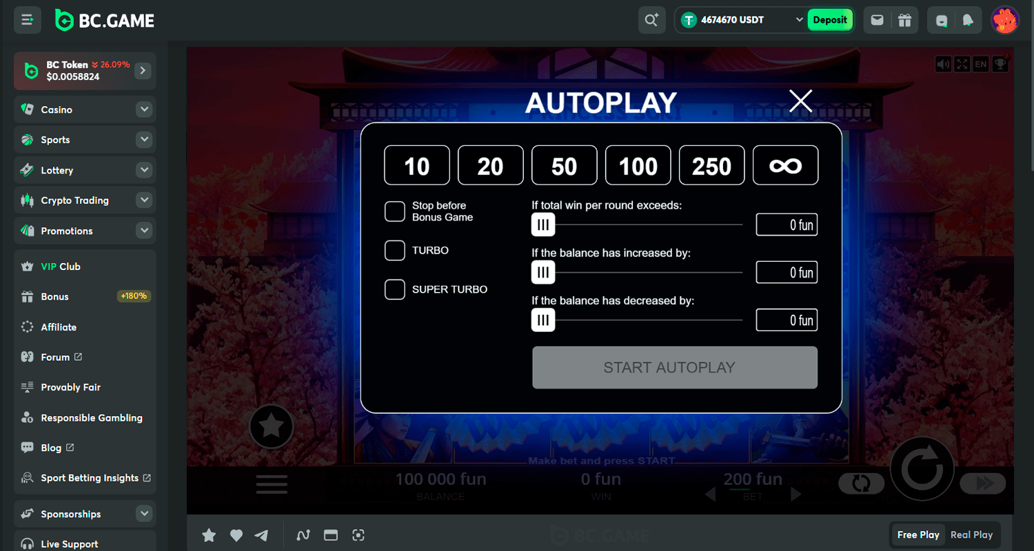Open BC Token details arrow
The height and width of the screenshot is (551, 1034).
coord(143,70)
